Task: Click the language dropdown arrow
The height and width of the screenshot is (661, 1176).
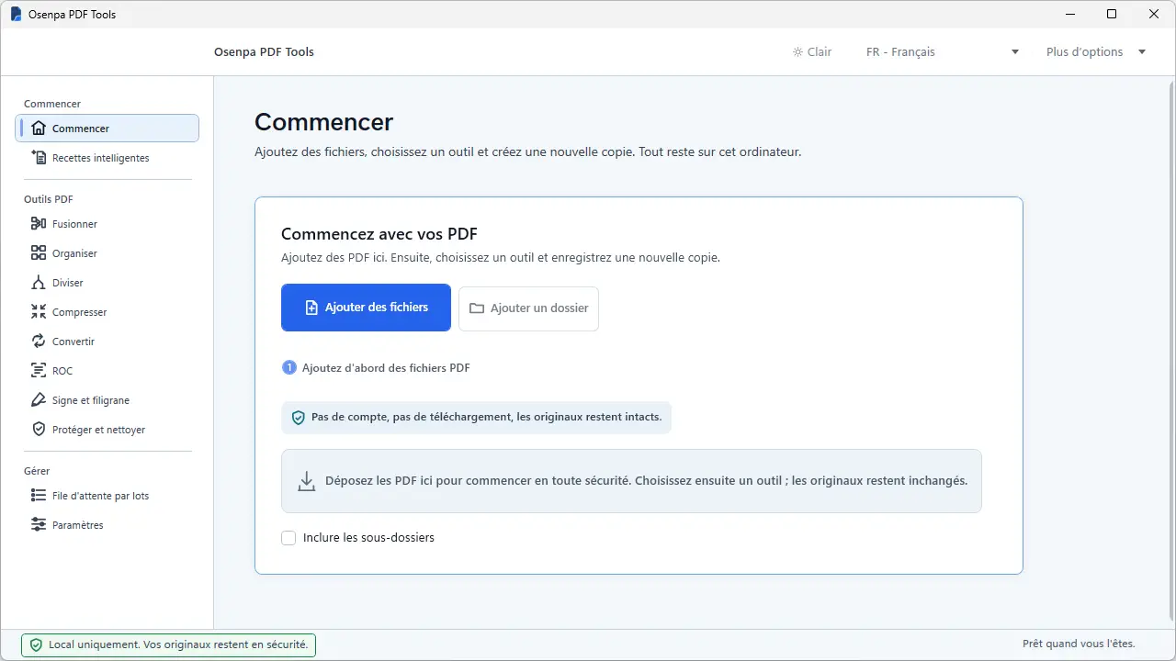Action: pos(1015,52)
